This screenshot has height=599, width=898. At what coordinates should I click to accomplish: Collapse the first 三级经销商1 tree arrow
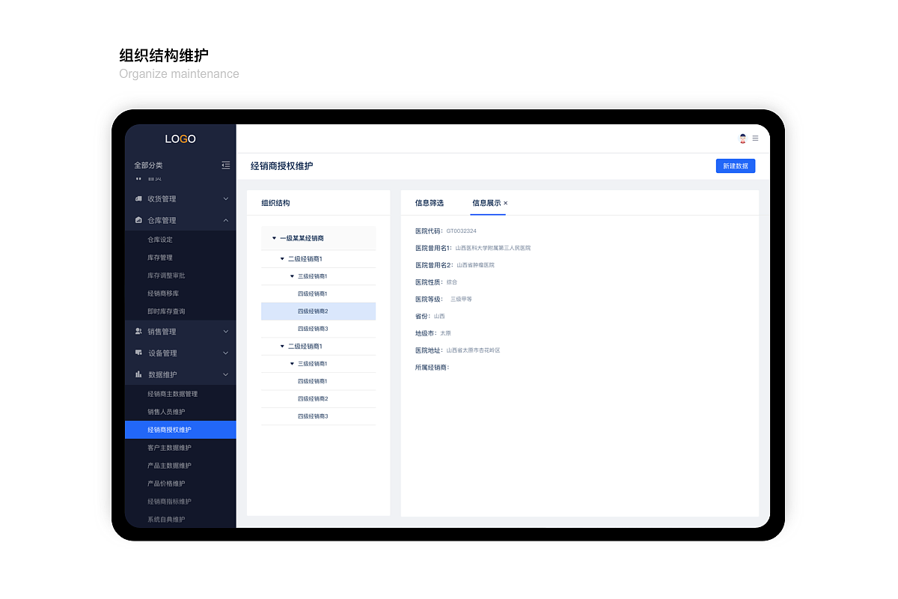coord(292,276)
